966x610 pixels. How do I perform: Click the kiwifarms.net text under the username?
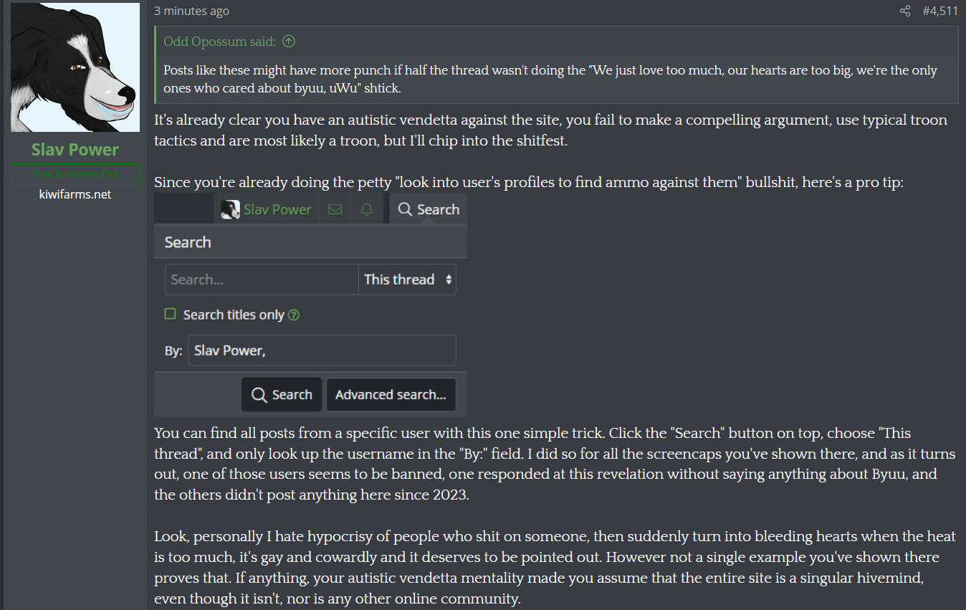[x=75, y=194]
